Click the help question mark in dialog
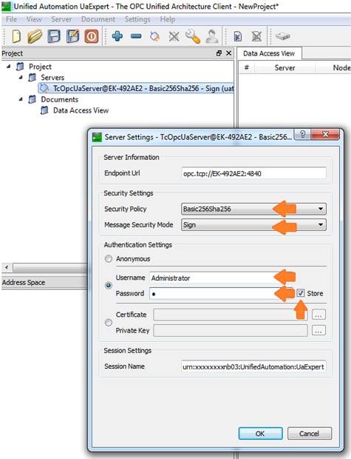 (x=302, y=135)
